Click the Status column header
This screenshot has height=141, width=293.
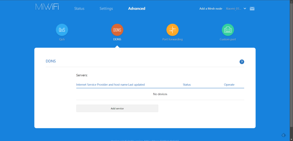tap(187, 85)
